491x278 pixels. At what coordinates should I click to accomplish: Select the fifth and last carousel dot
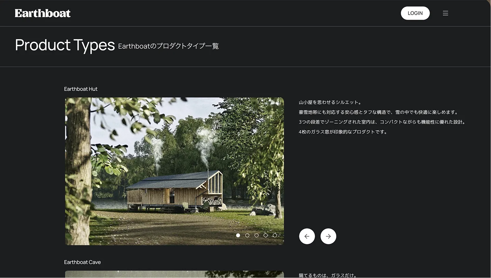click(275, 235)
